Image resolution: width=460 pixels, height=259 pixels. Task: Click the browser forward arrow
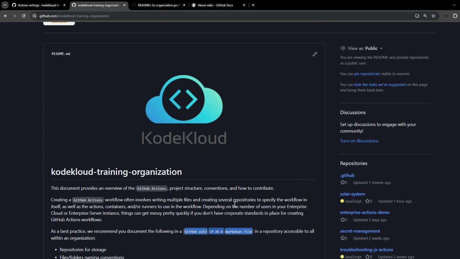(x=14, y=16)
